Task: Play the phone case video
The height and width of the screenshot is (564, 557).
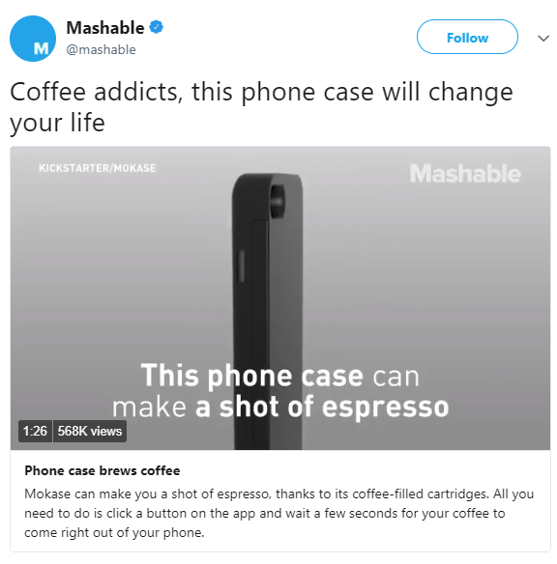Action: click(280, 298)
